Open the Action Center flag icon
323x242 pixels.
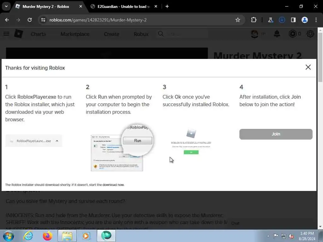pos(276,236)
